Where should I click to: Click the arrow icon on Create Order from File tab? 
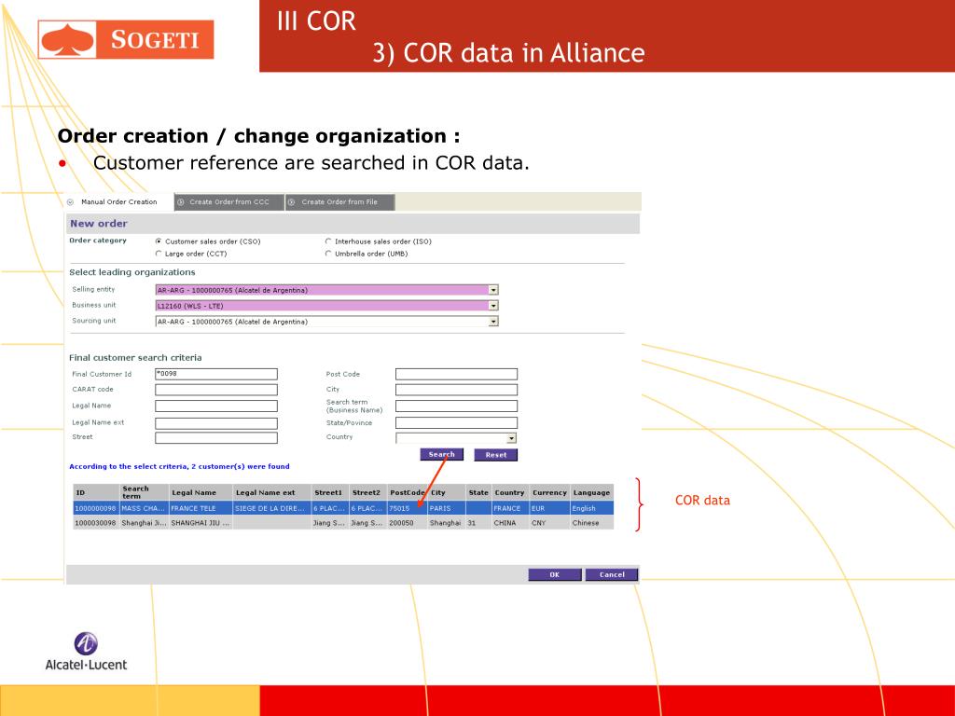click(x=291, y=202)
